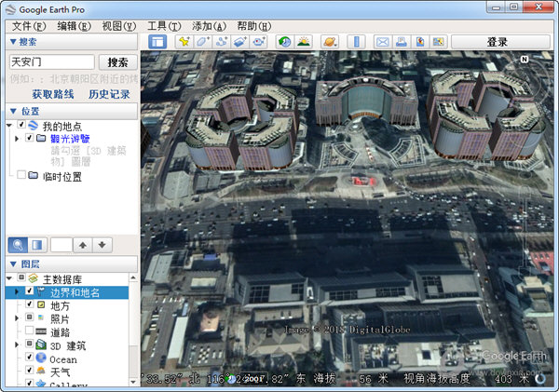Expand the 觀光游覽 folder

17,138
